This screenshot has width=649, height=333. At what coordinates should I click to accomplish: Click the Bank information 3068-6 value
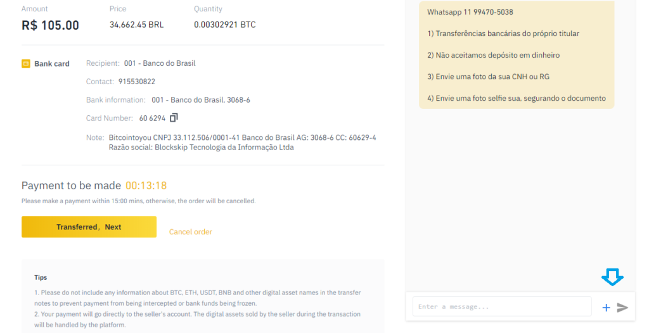click(201, 99)
